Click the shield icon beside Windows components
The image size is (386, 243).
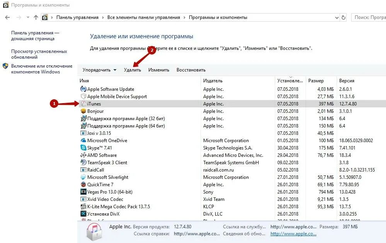(5, 66)
